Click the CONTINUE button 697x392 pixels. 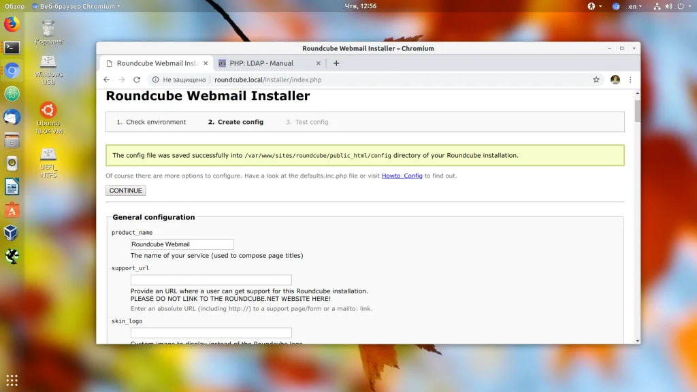(x=126, y=191)
